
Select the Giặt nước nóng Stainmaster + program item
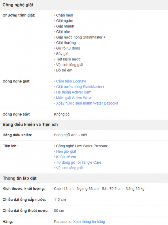point(81,37)
